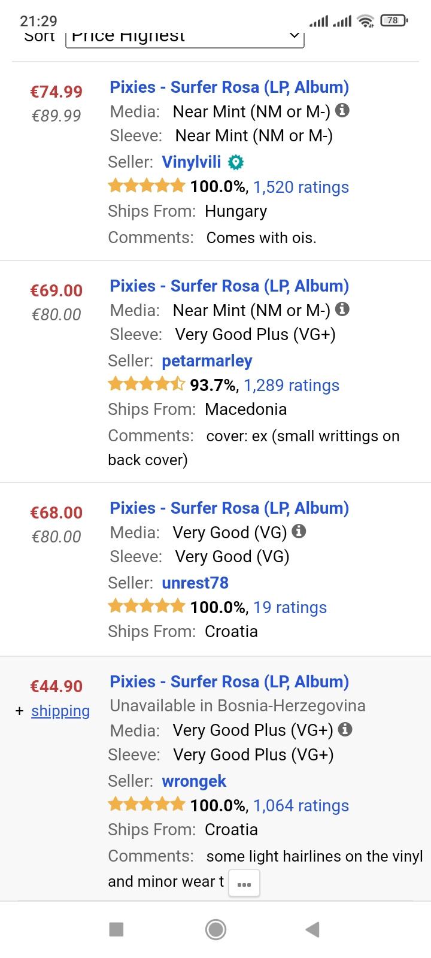Screen dimensions: 431x958
Task: Click the info icon next to Near Mint media condition
Action: (342, 111)
